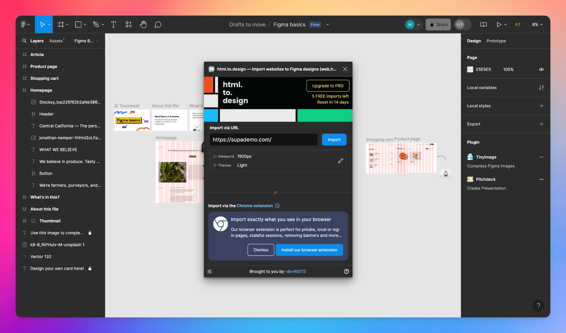This screenshot has width=566, height=333.
Task: Click the missing fonts A? icon
Action: pos(518,25)
